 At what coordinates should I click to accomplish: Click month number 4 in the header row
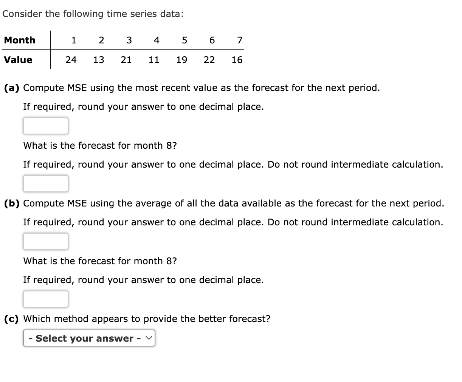click(x=156, y=40)
